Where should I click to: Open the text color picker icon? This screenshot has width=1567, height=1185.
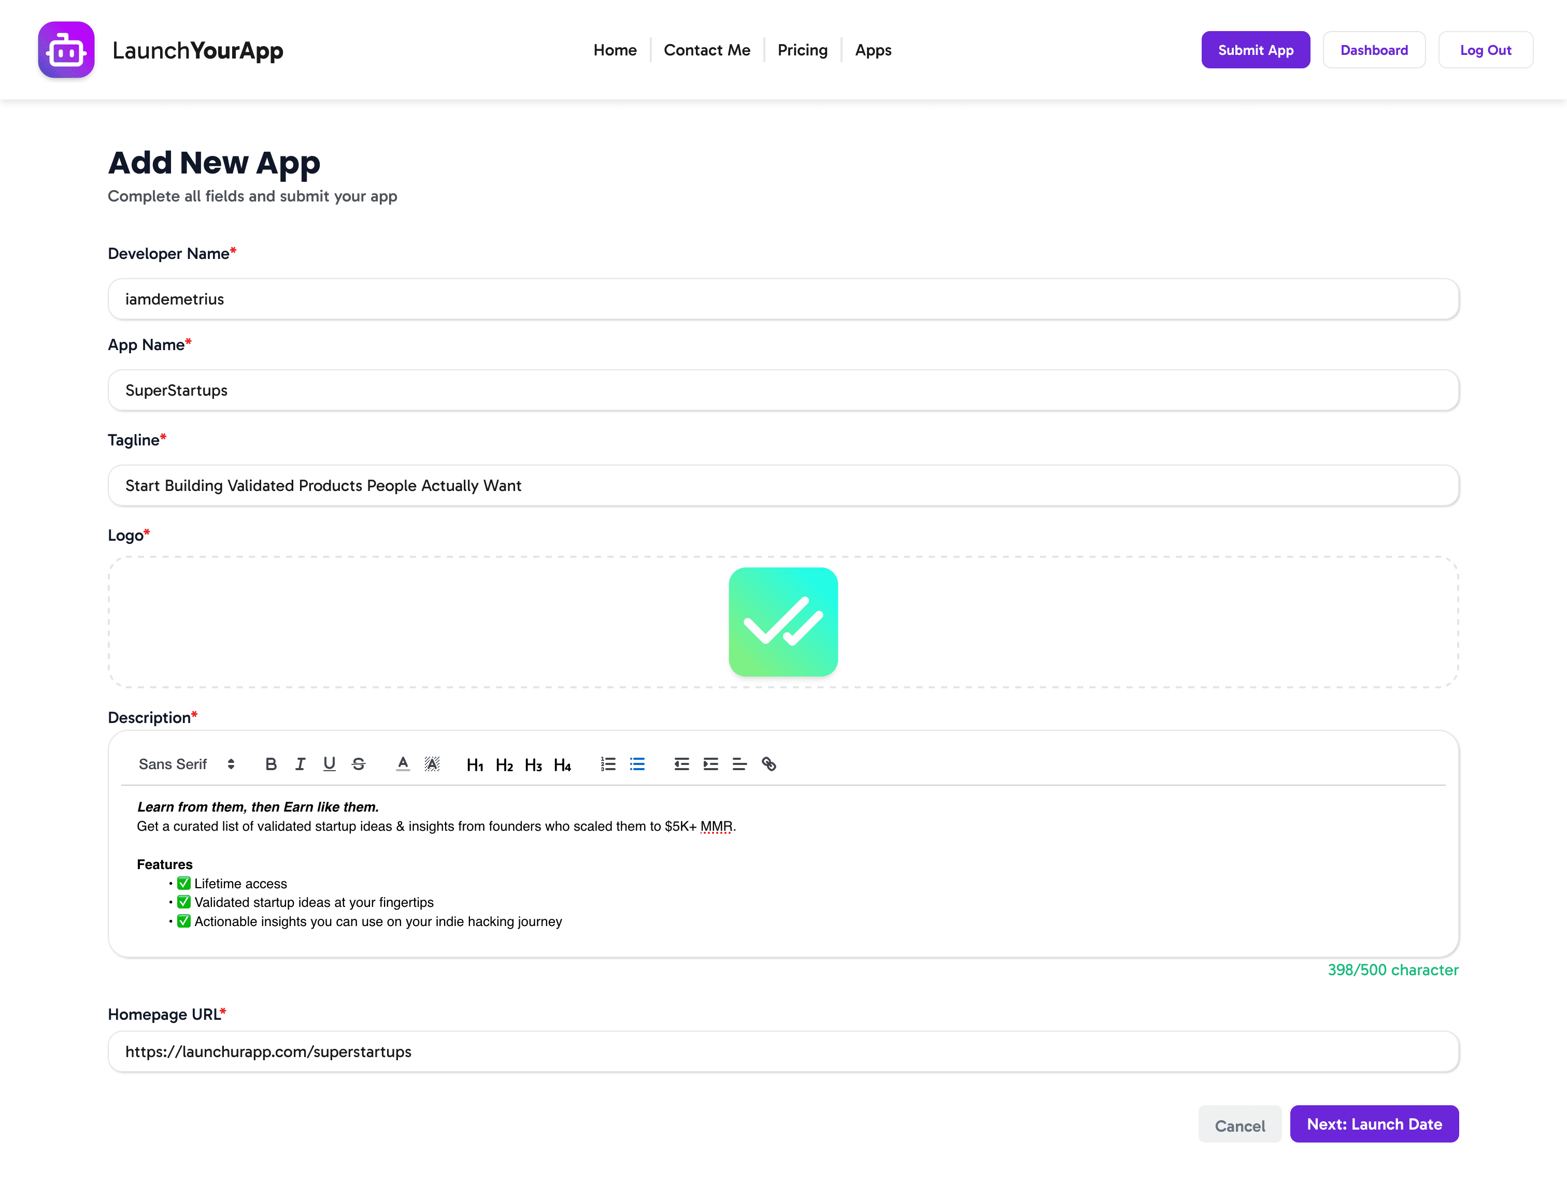(403, 764)
